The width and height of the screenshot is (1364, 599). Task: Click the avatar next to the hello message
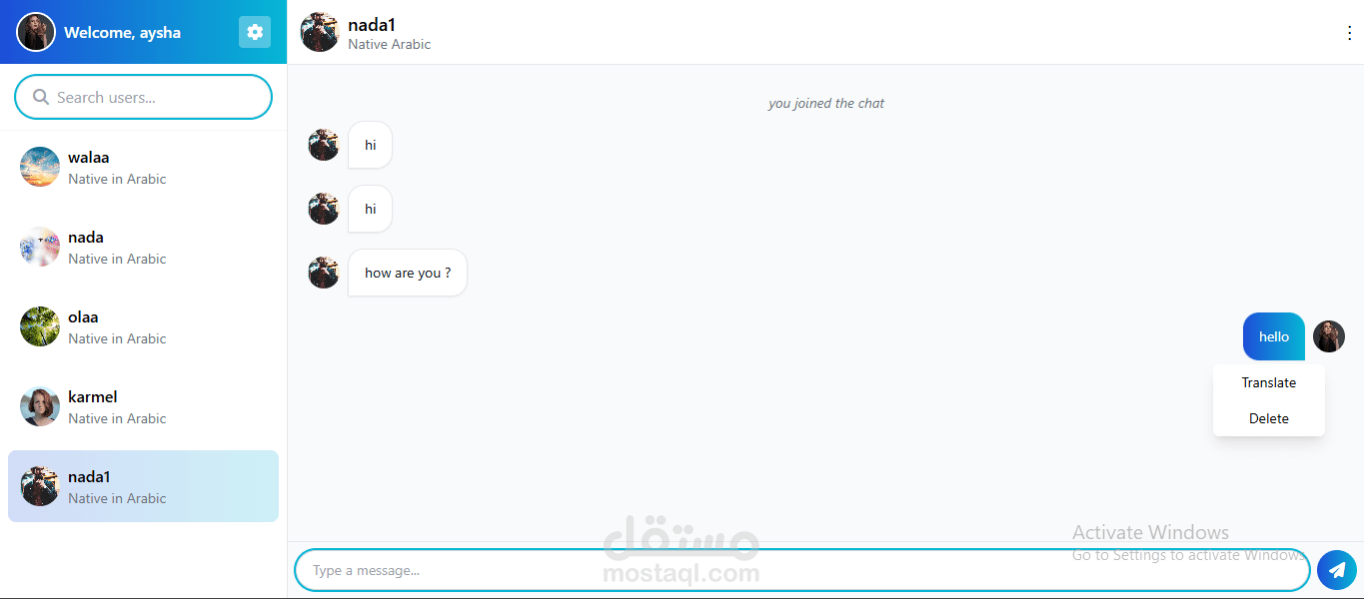pos(1329,336)
